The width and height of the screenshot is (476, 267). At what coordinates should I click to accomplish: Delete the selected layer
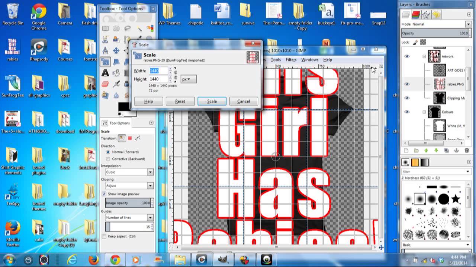click(467, 151)
